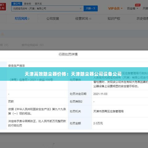Viewport: 148px width, 148px height.
Task: Click the 处罚类别2 label
Action: coord(76,101)
